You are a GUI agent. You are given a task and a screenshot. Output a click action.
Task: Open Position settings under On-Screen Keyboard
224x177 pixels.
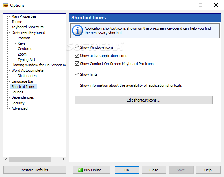(x=24, y=38)
